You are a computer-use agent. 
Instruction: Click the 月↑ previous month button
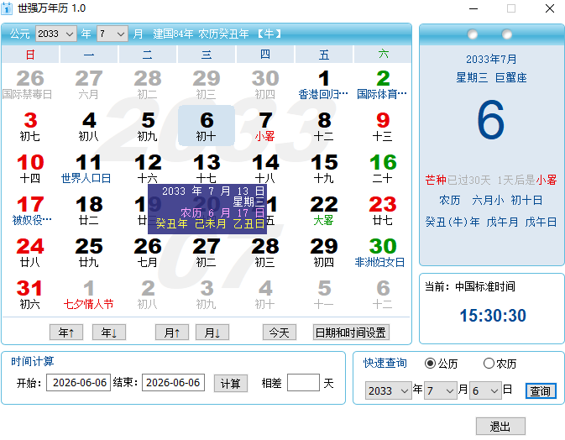pyautogui.click(x=172, y=333)
